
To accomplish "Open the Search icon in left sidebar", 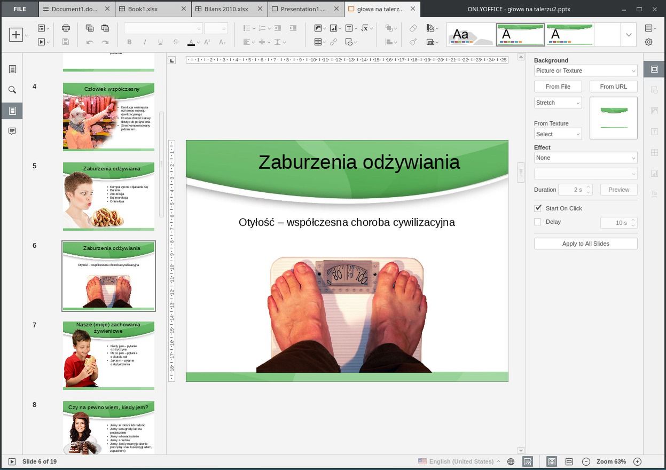I will 12,90.
